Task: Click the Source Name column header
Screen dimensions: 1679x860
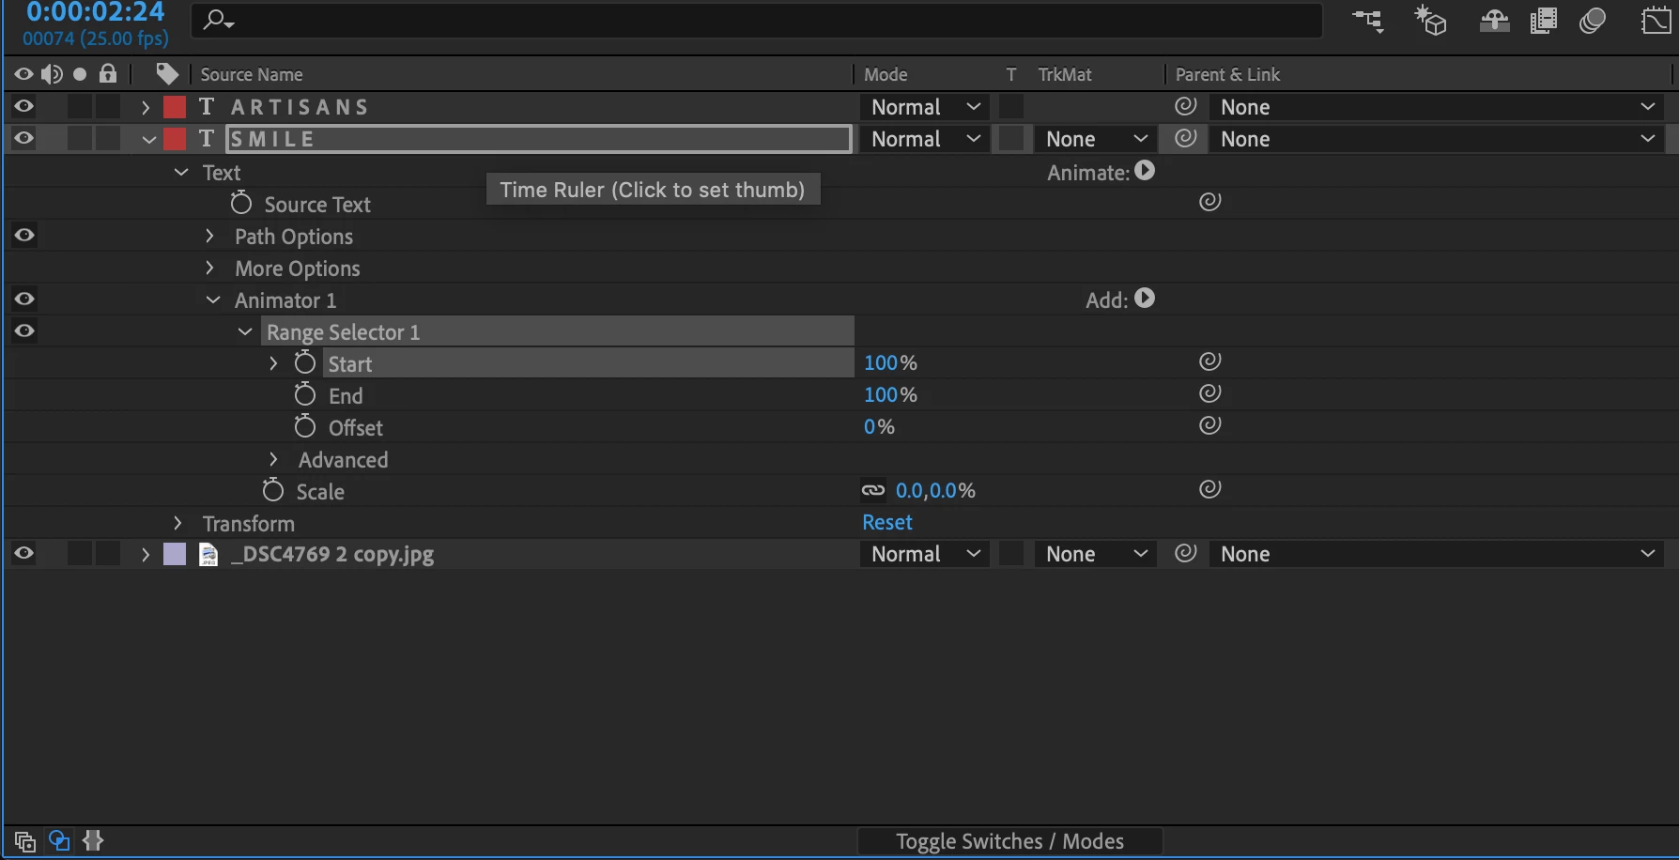Action: [x=251, y=74]
